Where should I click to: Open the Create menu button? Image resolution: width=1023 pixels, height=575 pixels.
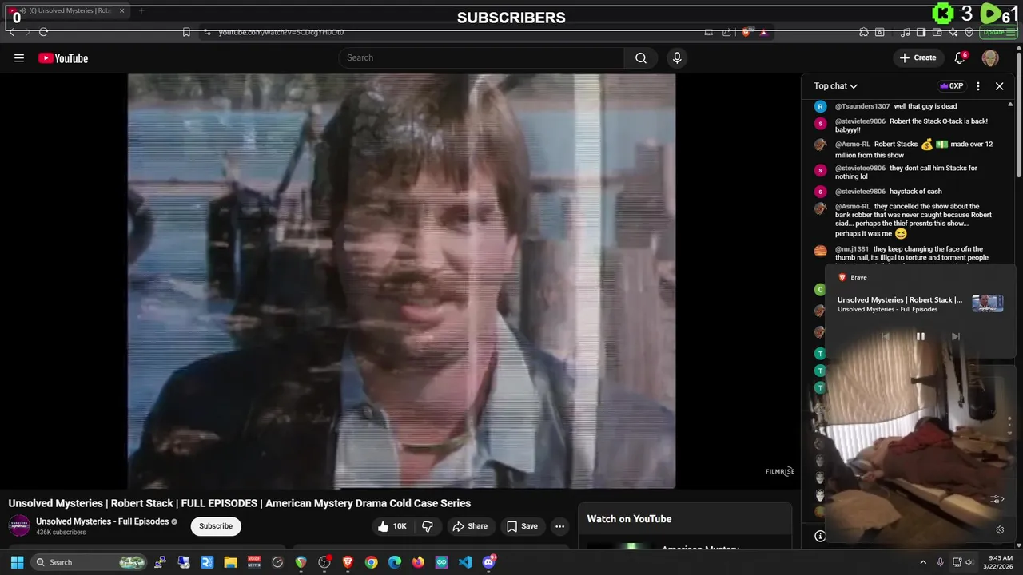coord(918,57)
